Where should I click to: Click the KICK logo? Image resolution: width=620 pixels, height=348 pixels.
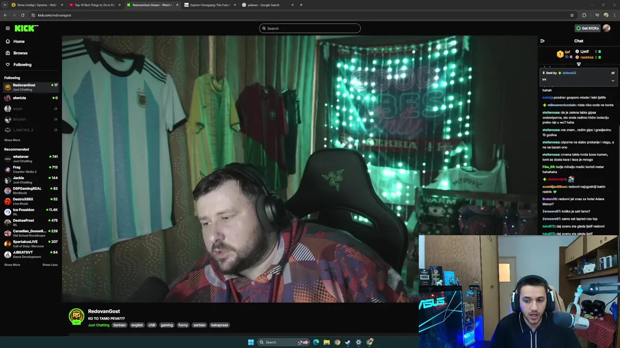point(26,28)
